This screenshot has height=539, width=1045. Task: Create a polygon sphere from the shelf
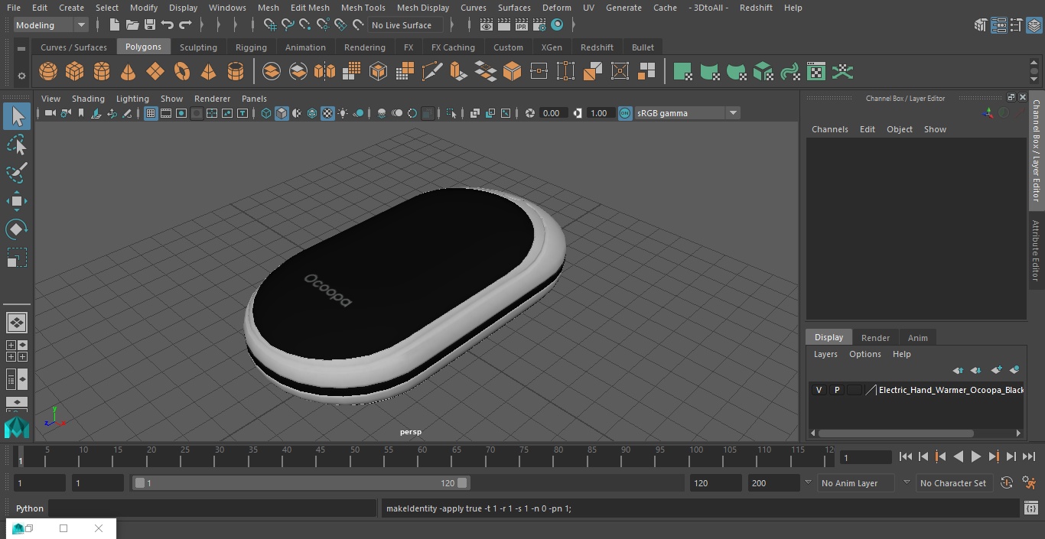coord(48,72)
